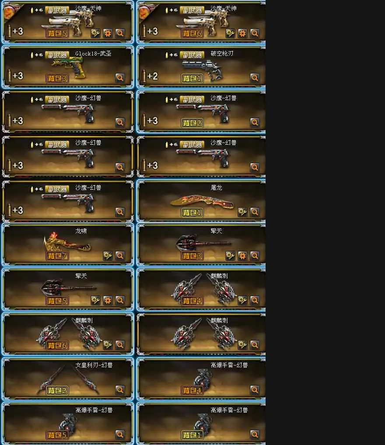This screenshot has height=445, width=385.
Task: Click magnifier on 高爆手雷-幻兽 背包1 card
Action: (x=255, y=434)
